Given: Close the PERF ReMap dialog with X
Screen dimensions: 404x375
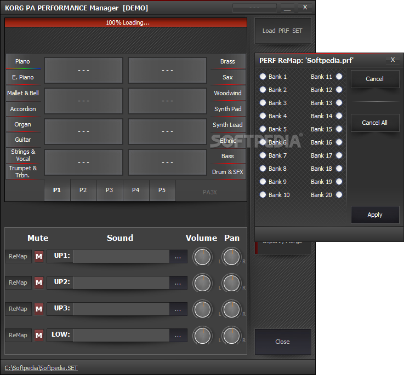Looking at the screenshot, I should pyautogui.click(x=392, y=60).
